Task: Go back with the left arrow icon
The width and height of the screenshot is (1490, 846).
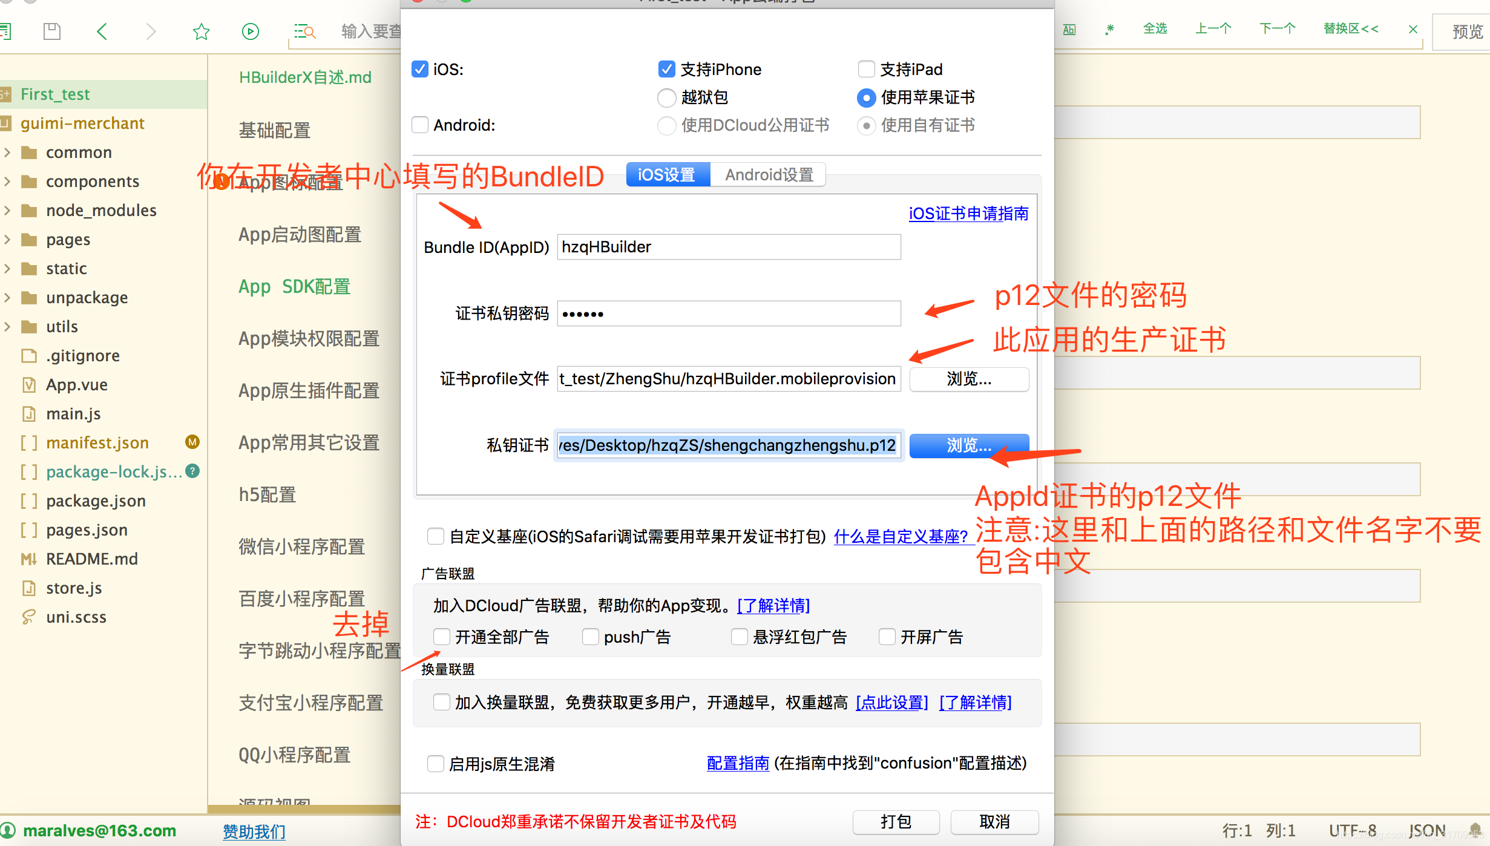Action: click(x=102, y=31)
